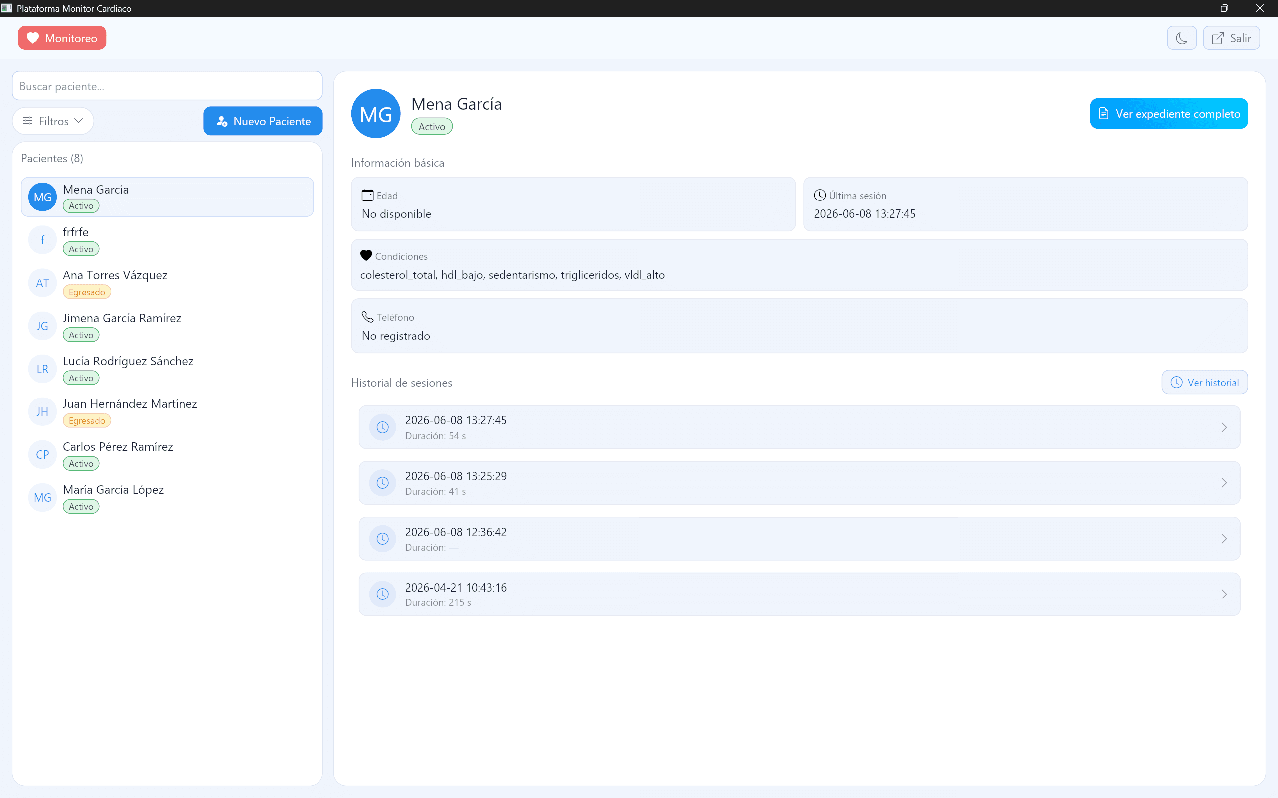Click clock icon of the 54 s session
The image size is (1278, 798).
click(x=383, y=427)
